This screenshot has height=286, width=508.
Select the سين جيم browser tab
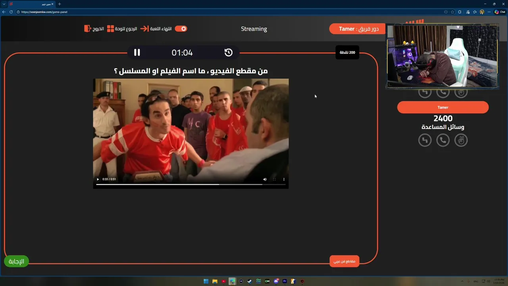pos(32,4)
